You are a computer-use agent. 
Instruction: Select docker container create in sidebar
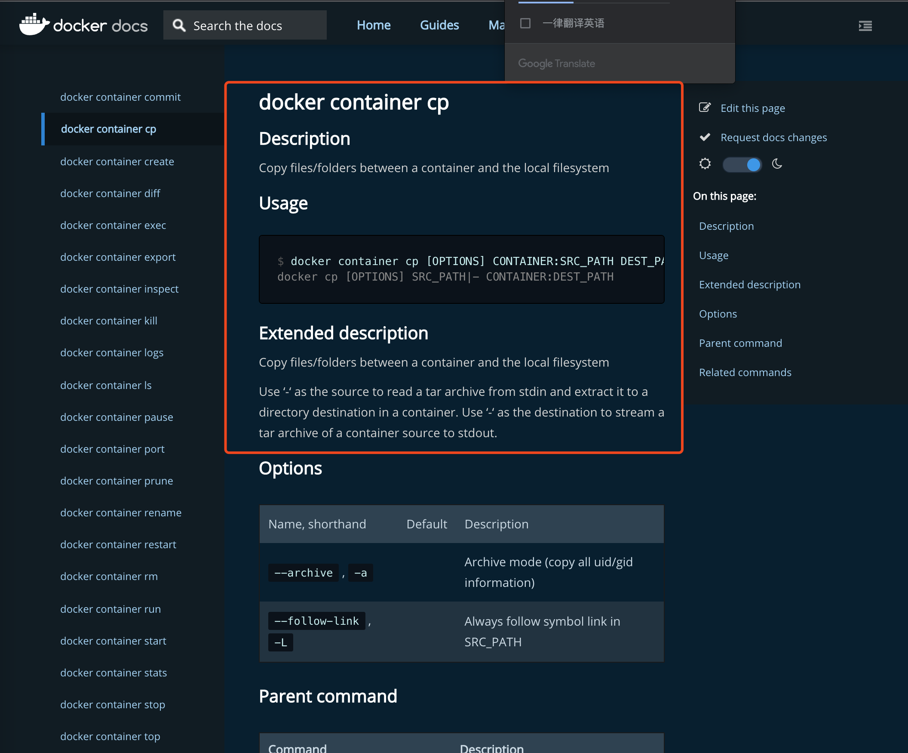pos(117,161)
